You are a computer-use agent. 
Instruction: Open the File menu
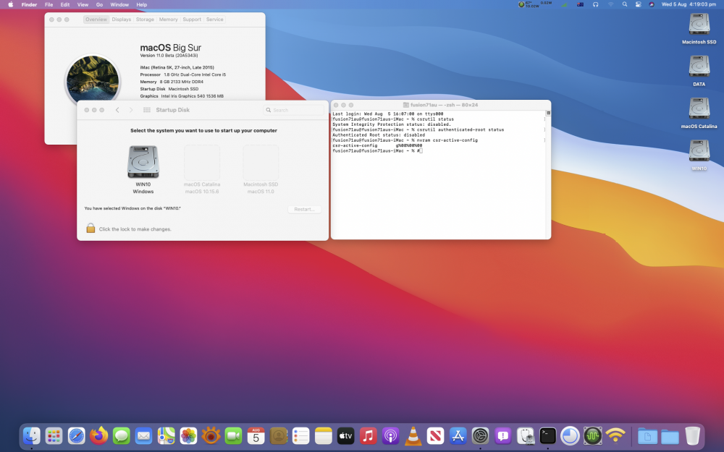pyautogui.click(x=49, y=4)
